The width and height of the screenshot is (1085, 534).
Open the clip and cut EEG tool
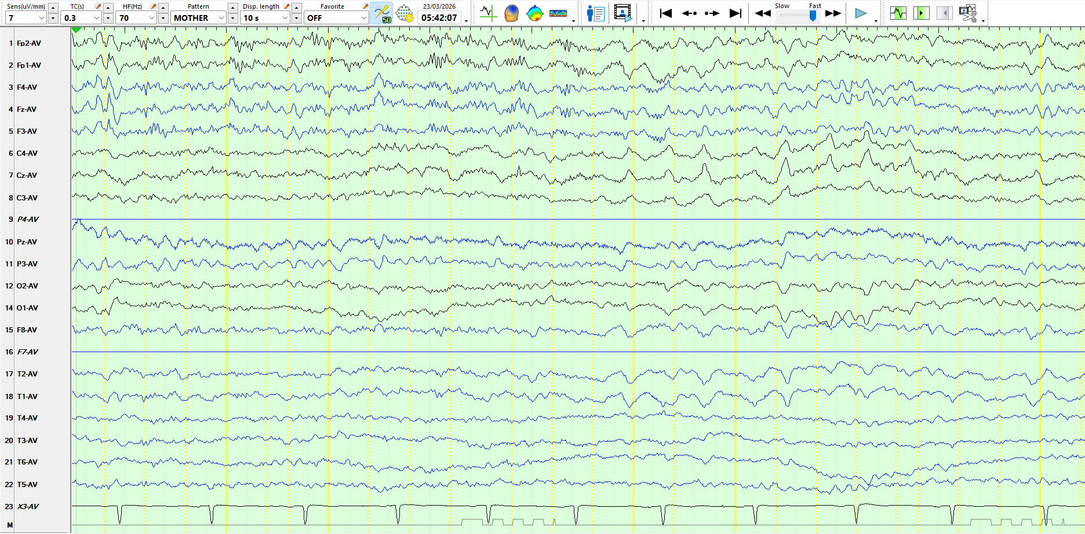tap(967, 13)
